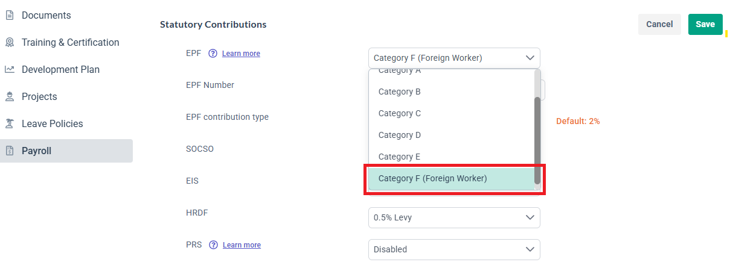Click the Documents sidebar icon
This screenshot has width=730, height=268.
tap(10, 15)
